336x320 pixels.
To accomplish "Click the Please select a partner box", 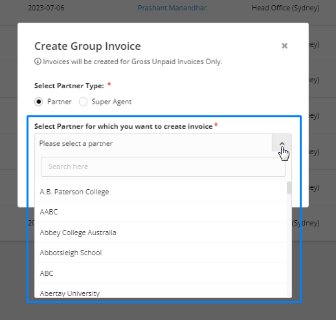I will 153,143.
